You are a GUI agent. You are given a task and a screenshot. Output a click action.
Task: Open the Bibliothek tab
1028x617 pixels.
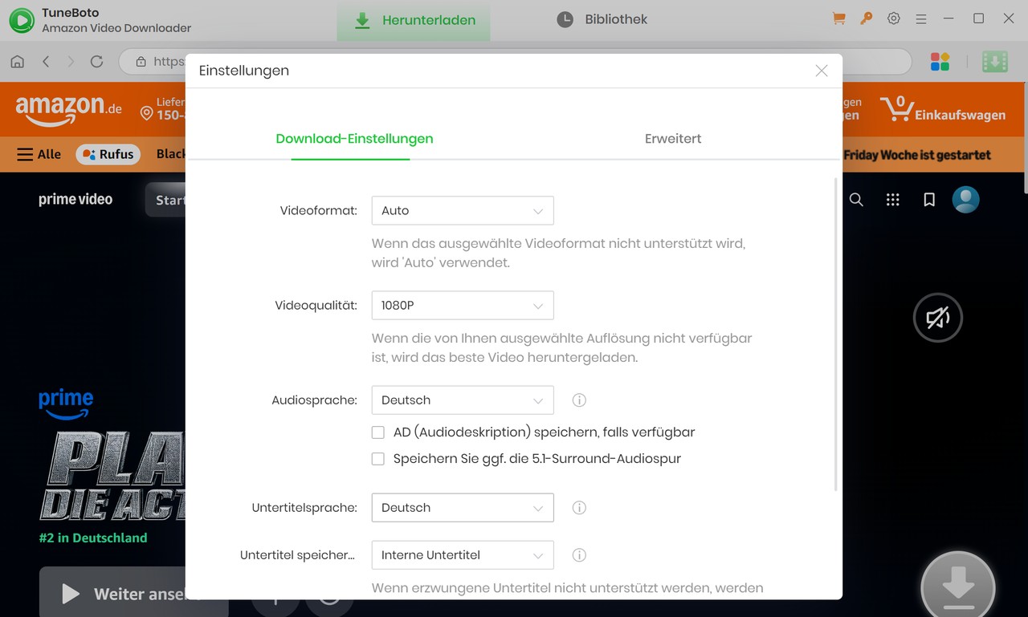click(x=615, y=18)
